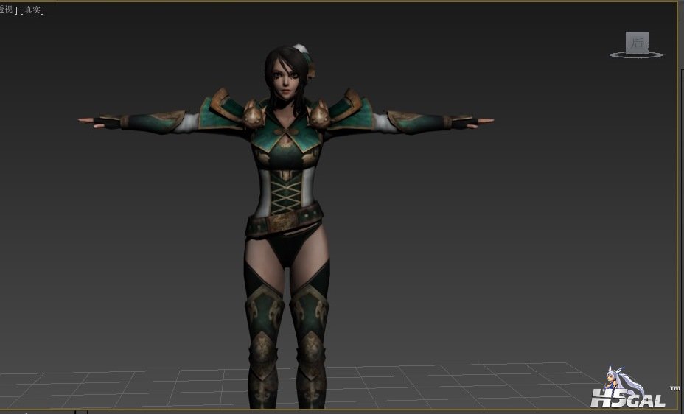Click the ViewCube face labeled 后
Screen dimensions: 684x414
(637, 43)
